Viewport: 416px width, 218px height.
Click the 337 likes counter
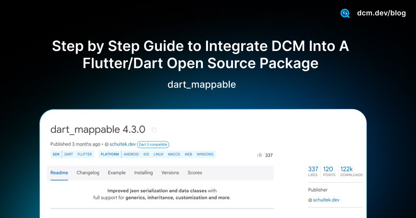pos(313,171)
